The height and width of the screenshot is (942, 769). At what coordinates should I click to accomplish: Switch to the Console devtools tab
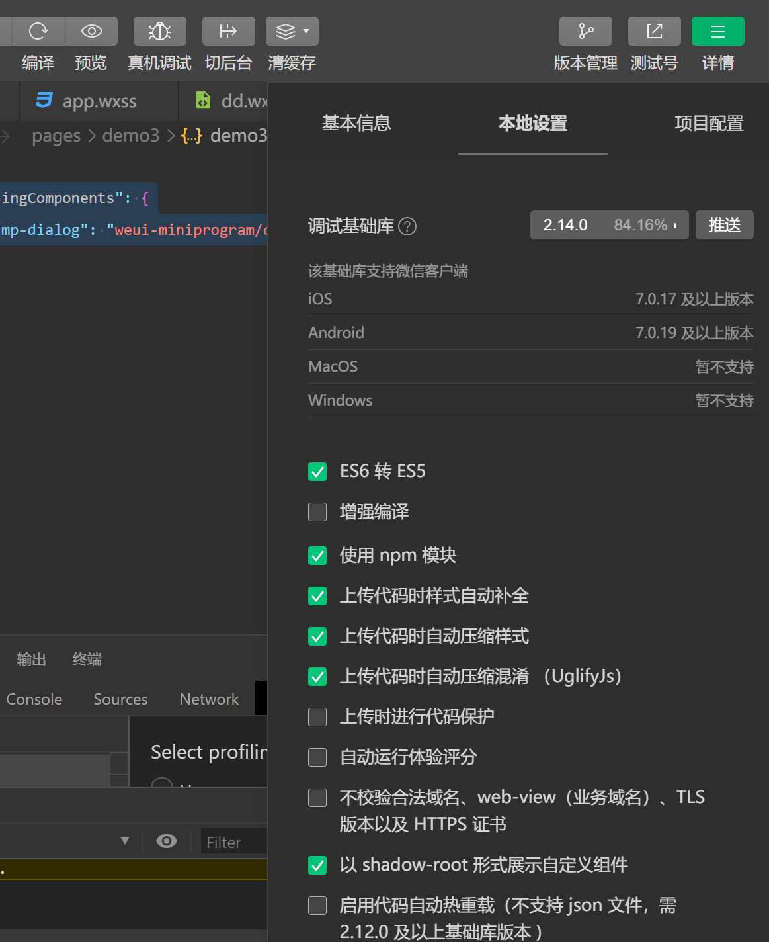[x=34, y=699]
